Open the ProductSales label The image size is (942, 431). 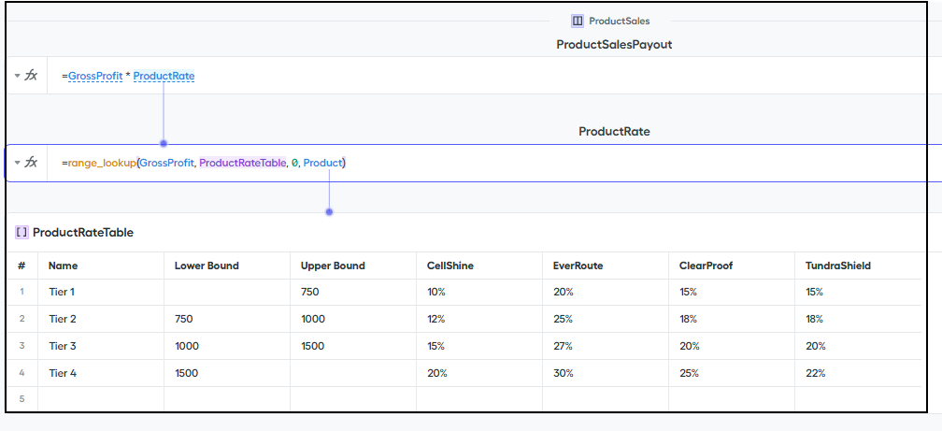coord(620,22)
